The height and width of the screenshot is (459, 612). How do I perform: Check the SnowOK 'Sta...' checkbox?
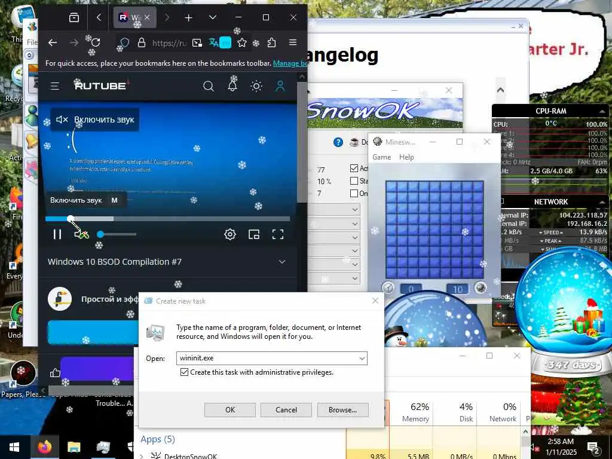click(x=354, y=180)
